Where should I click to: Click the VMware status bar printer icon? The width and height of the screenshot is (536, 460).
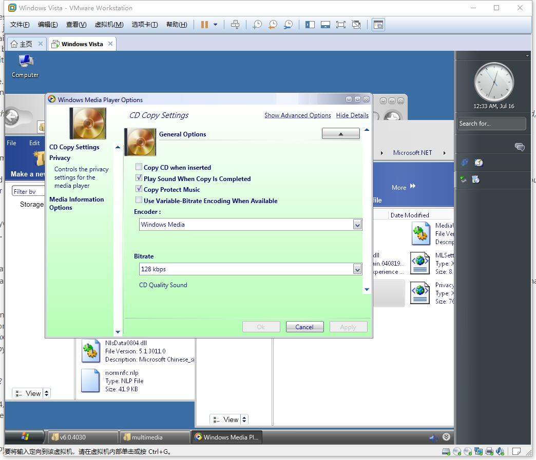click(x=489, y=452)
